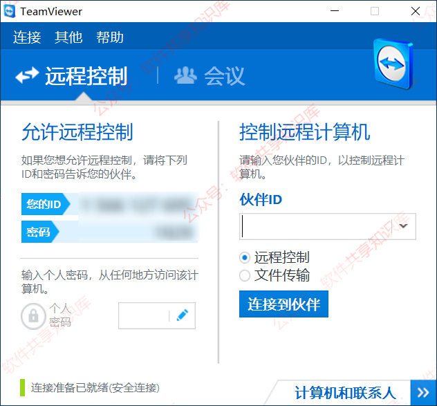Click the blurred 您的ID value

tap(138, 205)
